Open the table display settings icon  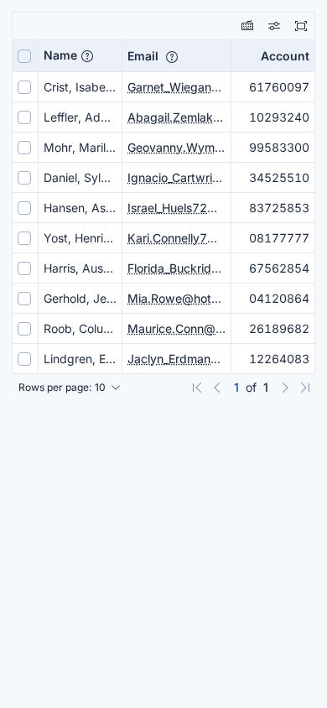coord(274,26)
